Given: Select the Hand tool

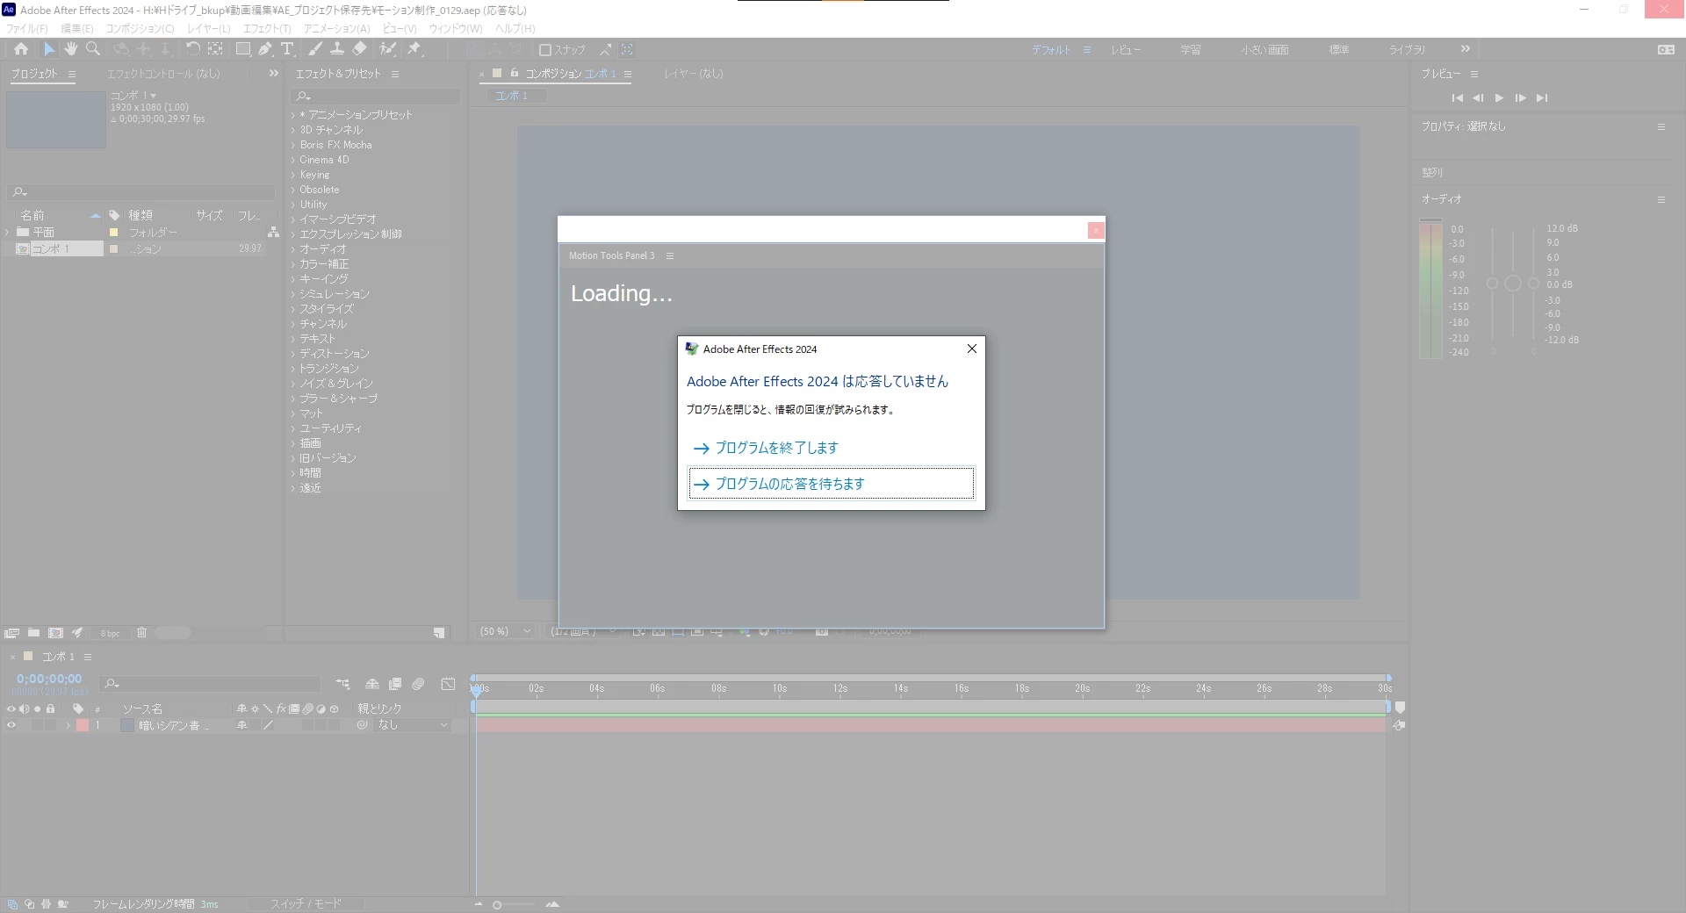Looking at the screenshot, I should [x=71, y=49].
